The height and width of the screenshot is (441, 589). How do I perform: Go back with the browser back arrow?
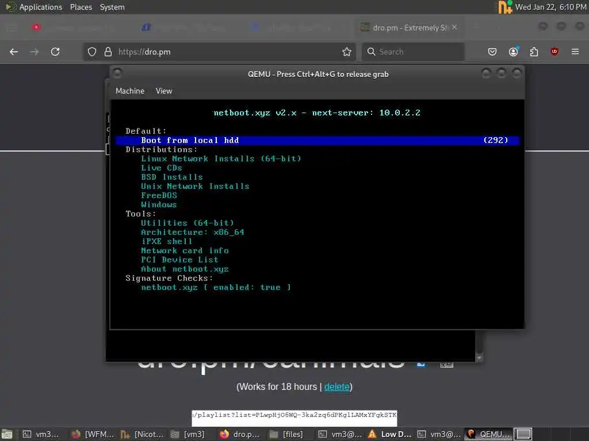[x=14, y=52]
